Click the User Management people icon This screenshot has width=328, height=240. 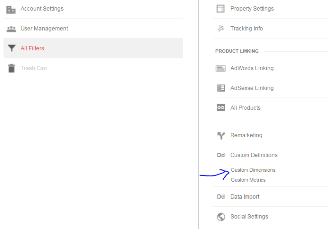(x=11, y=29)
